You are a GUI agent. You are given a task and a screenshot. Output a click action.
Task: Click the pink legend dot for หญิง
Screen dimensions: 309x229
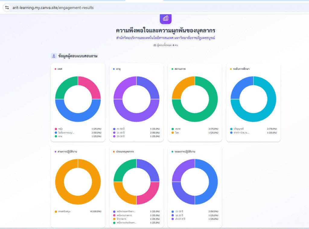pyautogui.click(x=56, y=129)
